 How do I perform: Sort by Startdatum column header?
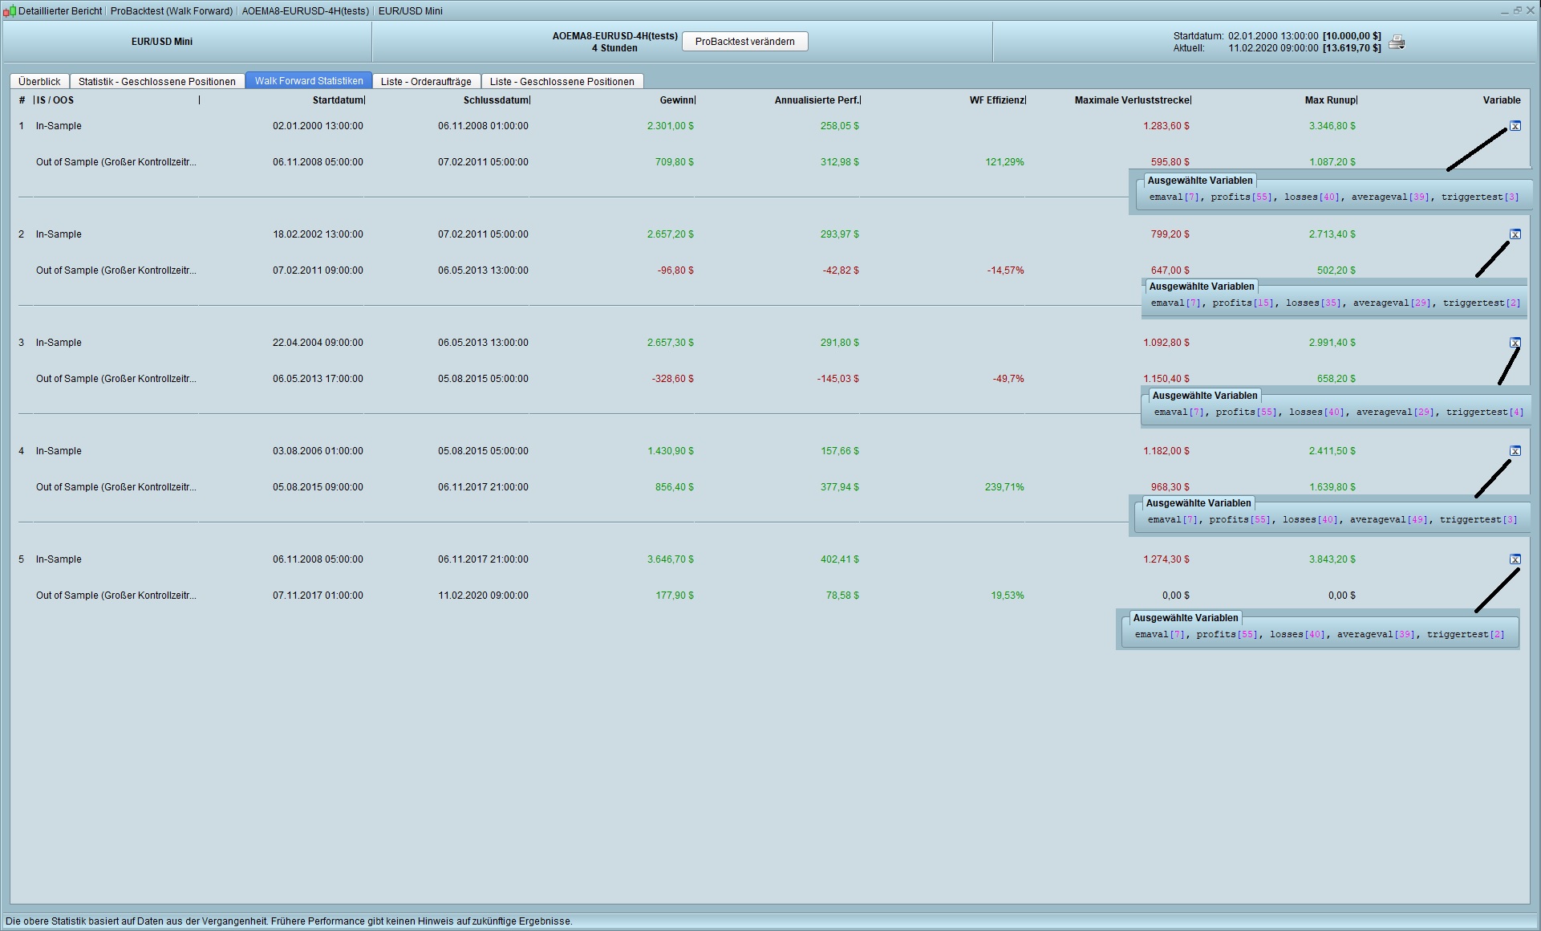tap(338, 100)
